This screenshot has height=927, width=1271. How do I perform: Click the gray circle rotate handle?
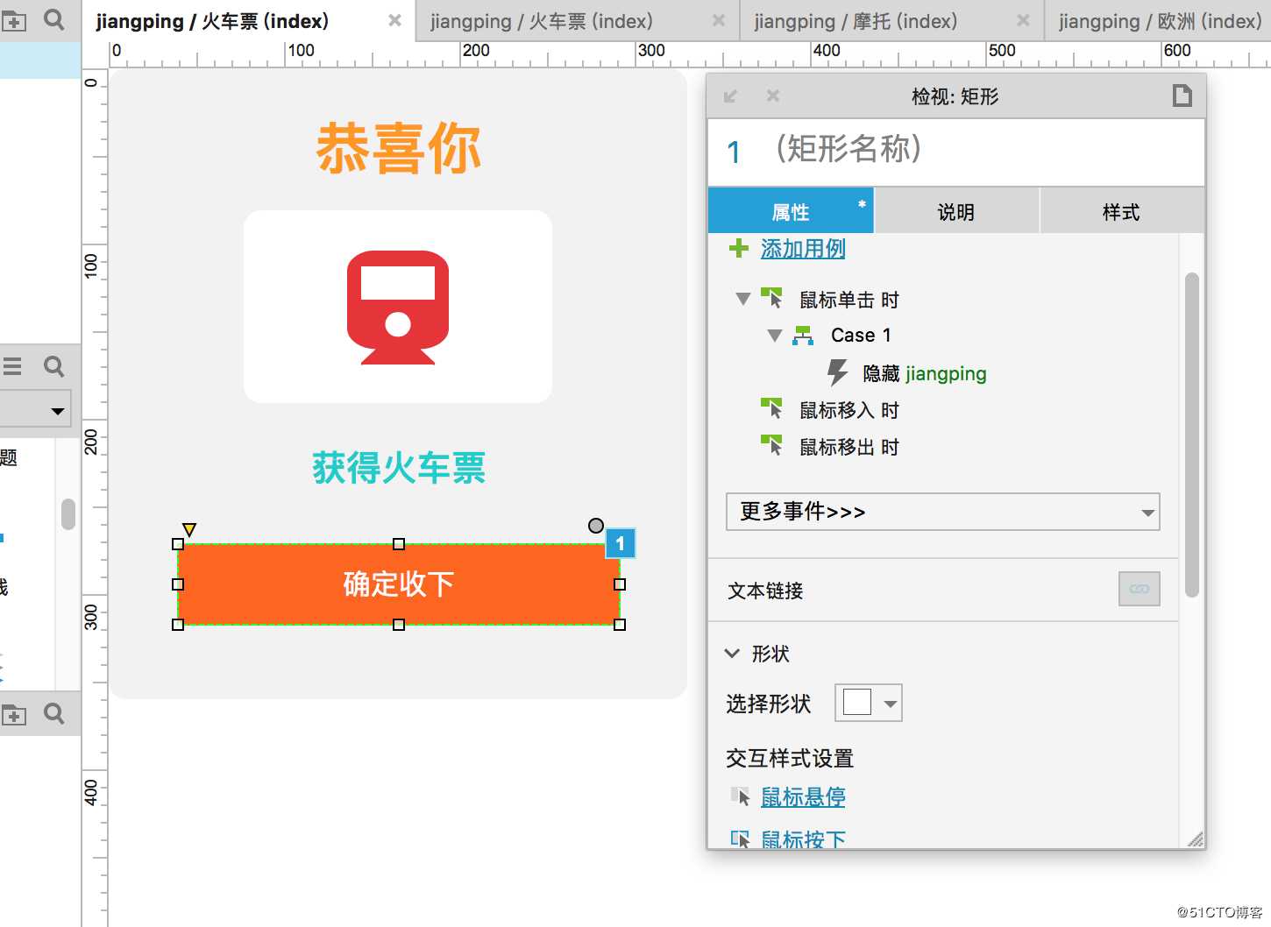coord(596,526)
